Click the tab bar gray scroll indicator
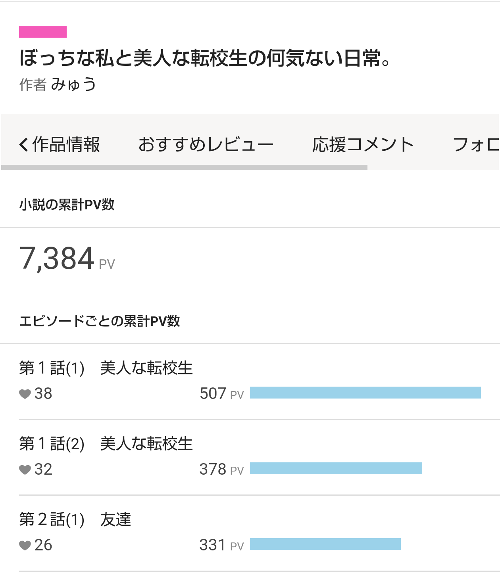 pyautogui.click(x=184, y=167)
